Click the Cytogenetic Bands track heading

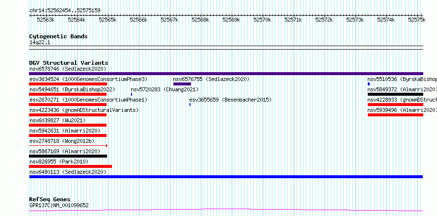[x=58, y=36]
